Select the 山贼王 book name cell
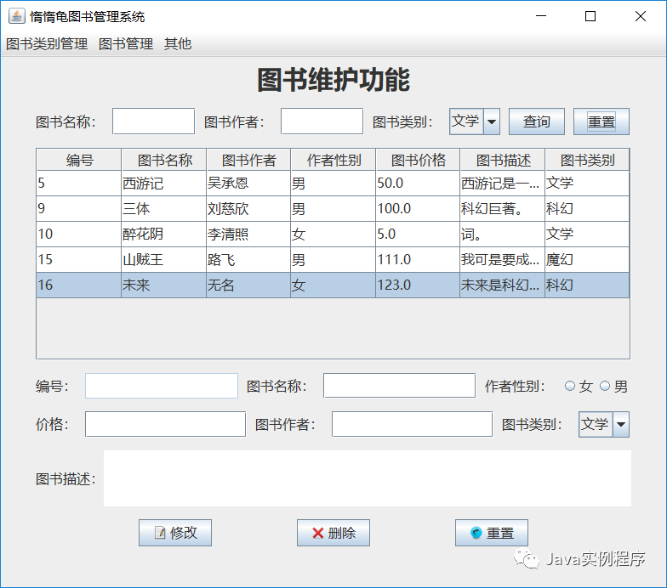 pyautogui.click(x=163, y=260)
